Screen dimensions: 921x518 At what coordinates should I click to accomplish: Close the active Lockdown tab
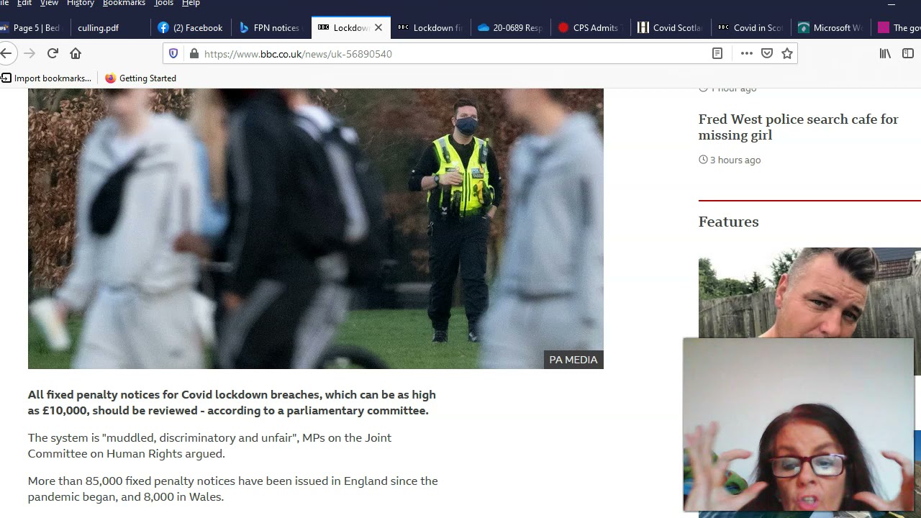coord(378,27)
